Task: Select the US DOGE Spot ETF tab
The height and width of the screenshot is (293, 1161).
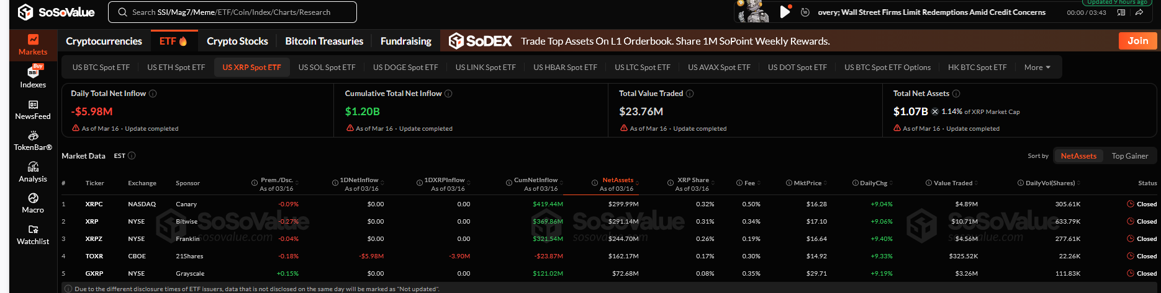Action: pos(405,68)
